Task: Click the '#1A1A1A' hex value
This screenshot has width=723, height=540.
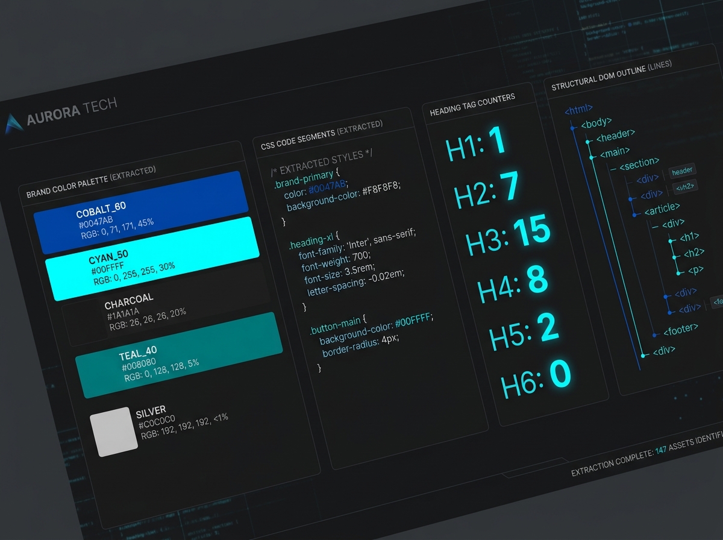Action: 123,313
